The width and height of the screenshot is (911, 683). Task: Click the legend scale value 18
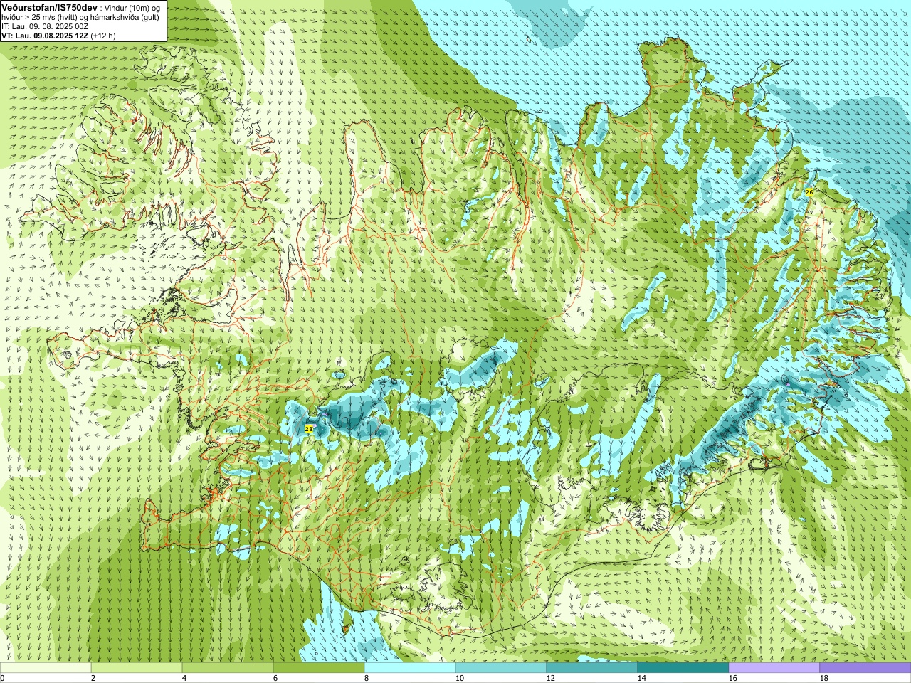click(824, 679)
